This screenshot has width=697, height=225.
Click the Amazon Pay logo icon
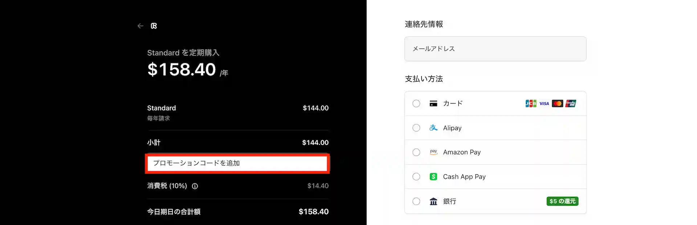(x=433, y=152)
